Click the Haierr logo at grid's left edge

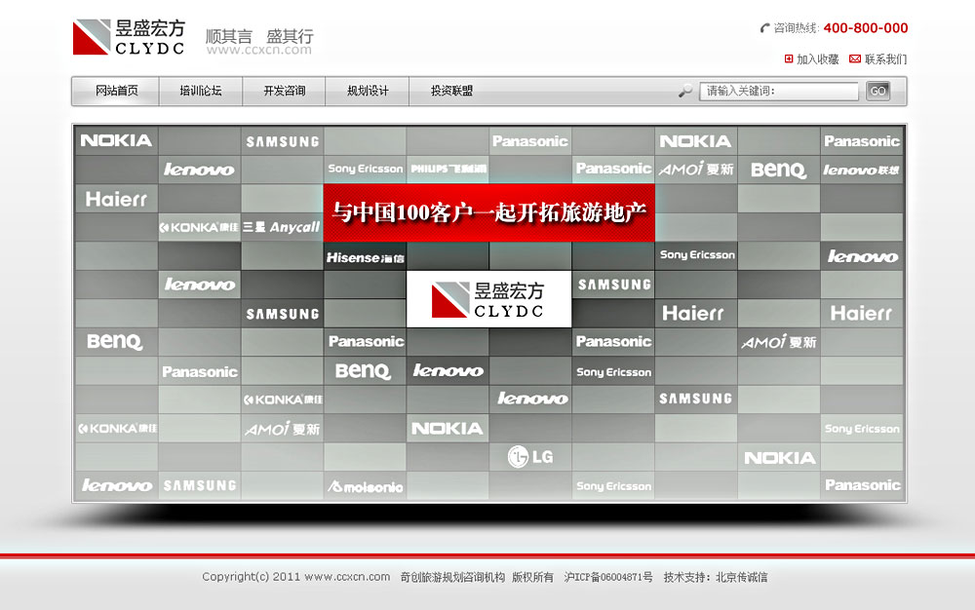pos(116,199)
